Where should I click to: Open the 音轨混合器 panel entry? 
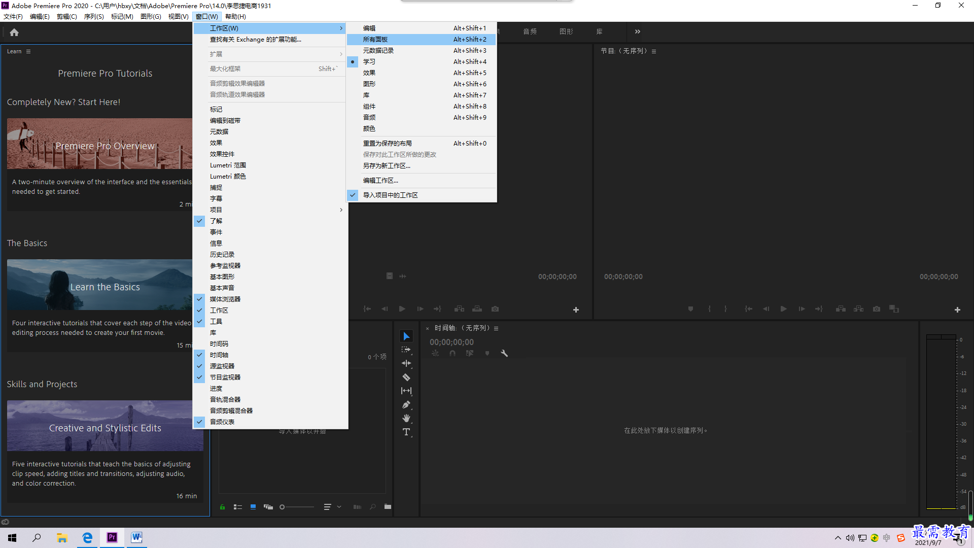[270, 399]
